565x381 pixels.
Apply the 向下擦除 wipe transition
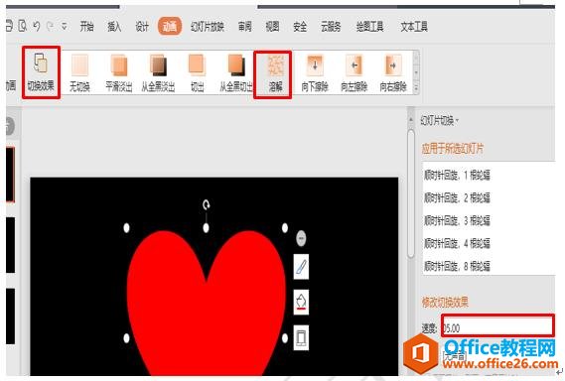315,72
